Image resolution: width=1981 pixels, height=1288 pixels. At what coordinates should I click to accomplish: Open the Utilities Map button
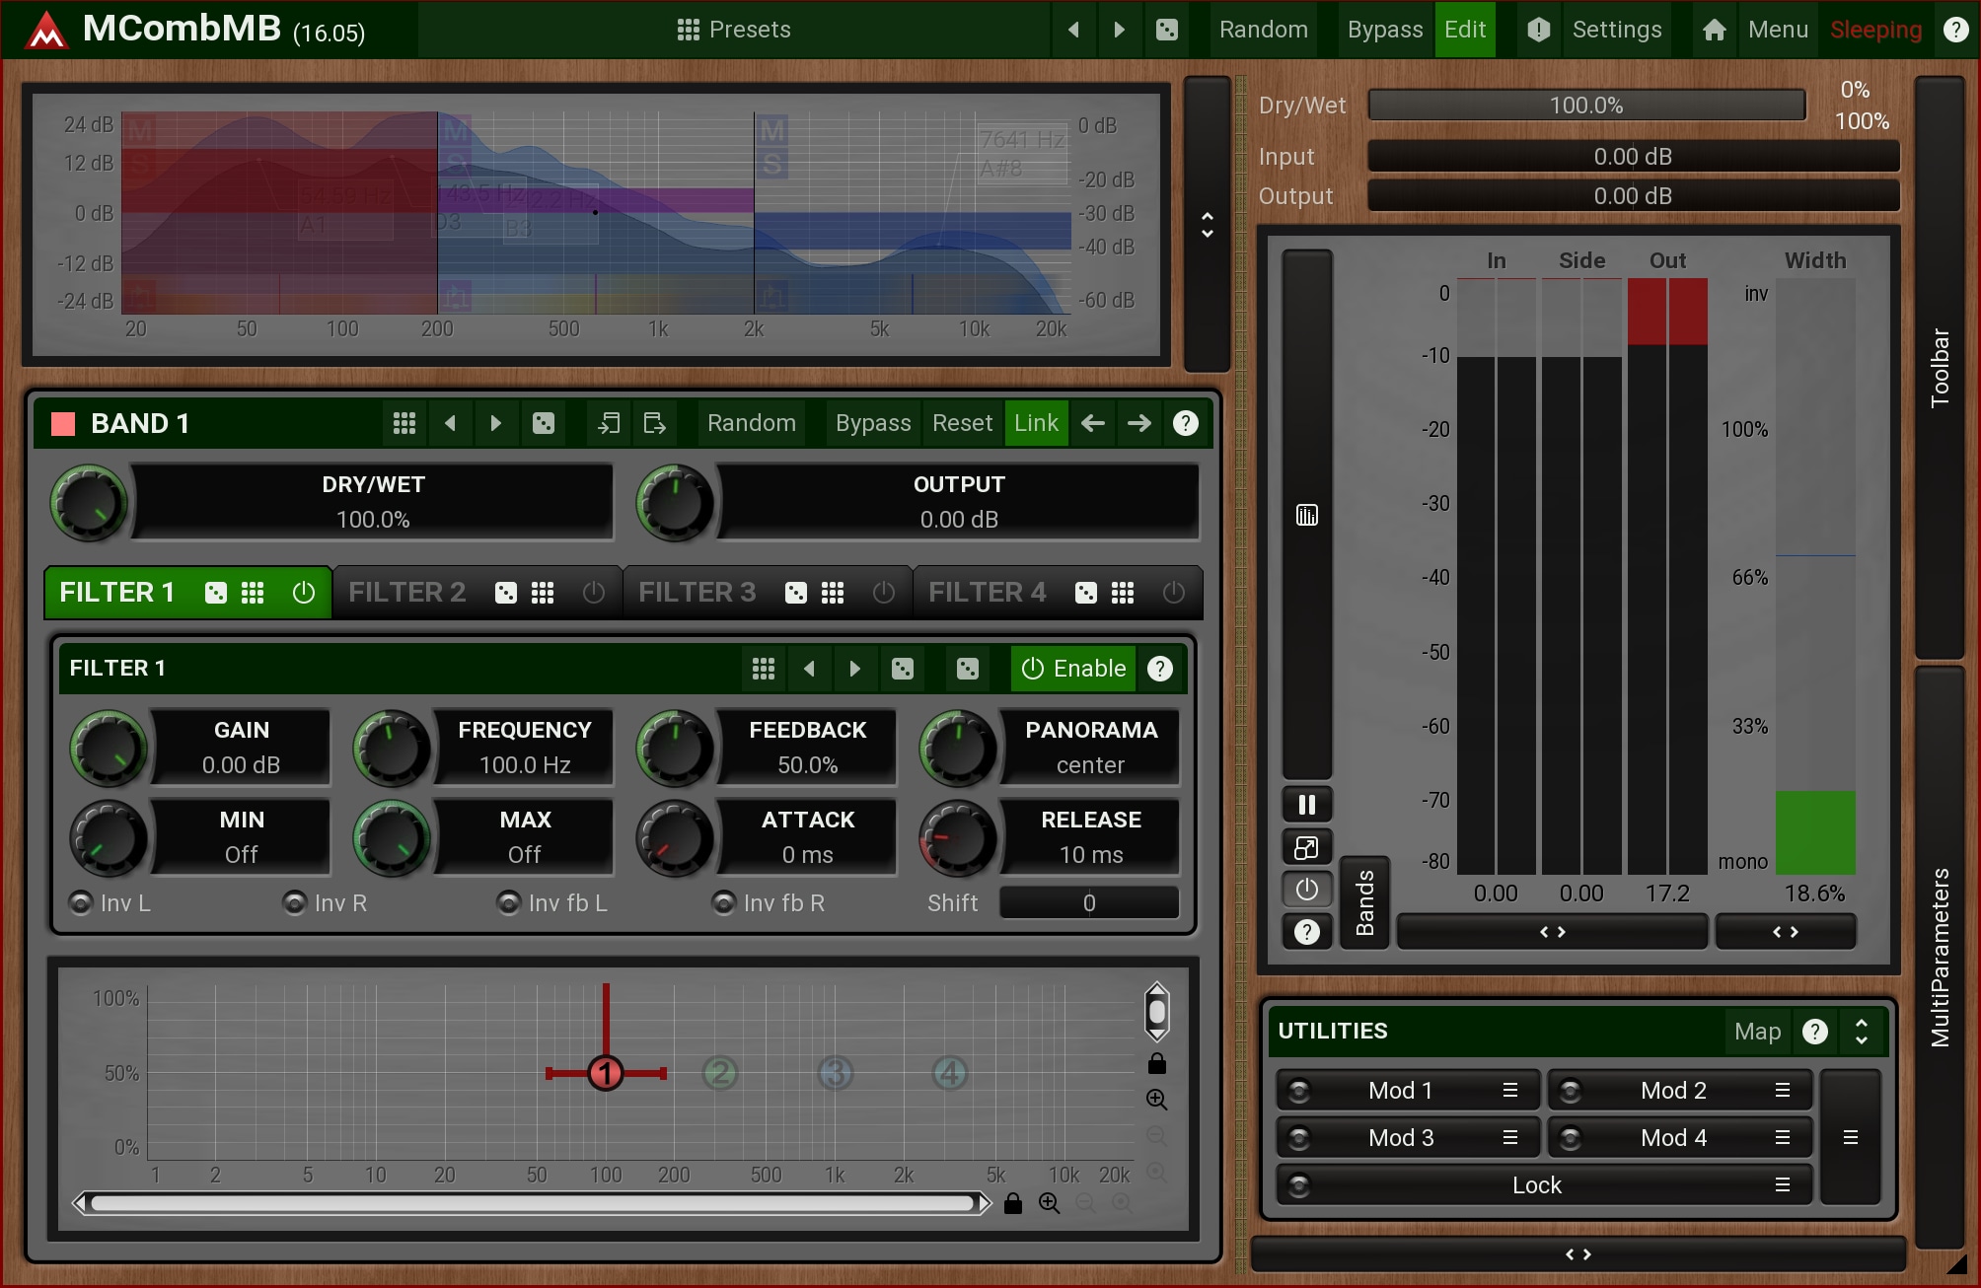click(1758, 1032)
